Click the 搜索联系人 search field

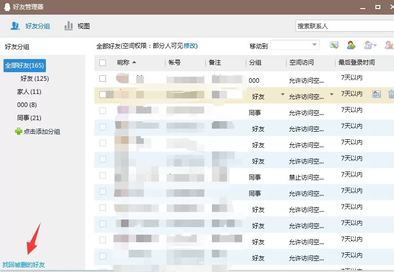(x=345, y=26)
